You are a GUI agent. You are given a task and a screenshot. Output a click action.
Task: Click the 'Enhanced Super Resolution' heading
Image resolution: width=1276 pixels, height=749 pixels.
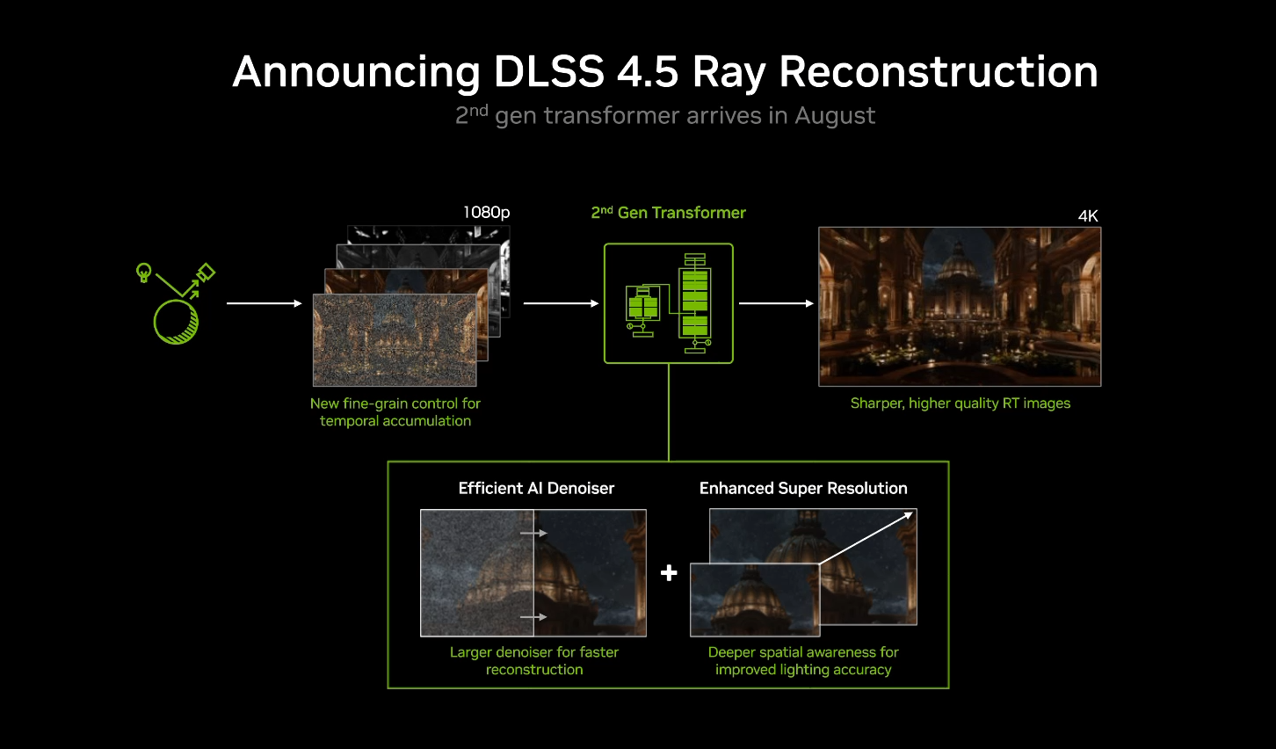pos(803,489)
